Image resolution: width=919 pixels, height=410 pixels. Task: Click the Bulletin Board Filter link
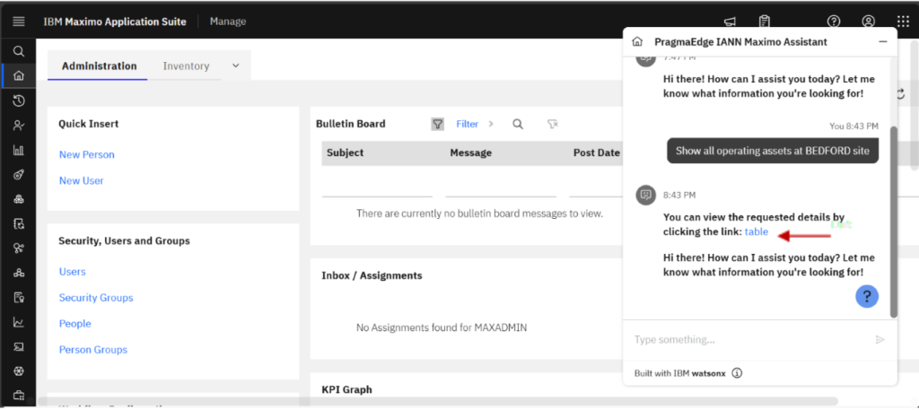[467, 124]
